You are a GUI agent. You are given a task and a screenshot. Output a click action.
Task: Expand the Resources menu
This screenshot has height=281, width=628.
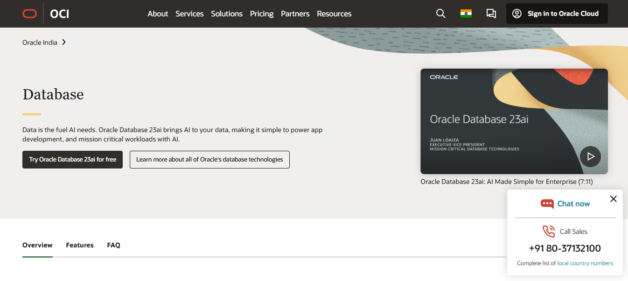click(x=334, y=14)
